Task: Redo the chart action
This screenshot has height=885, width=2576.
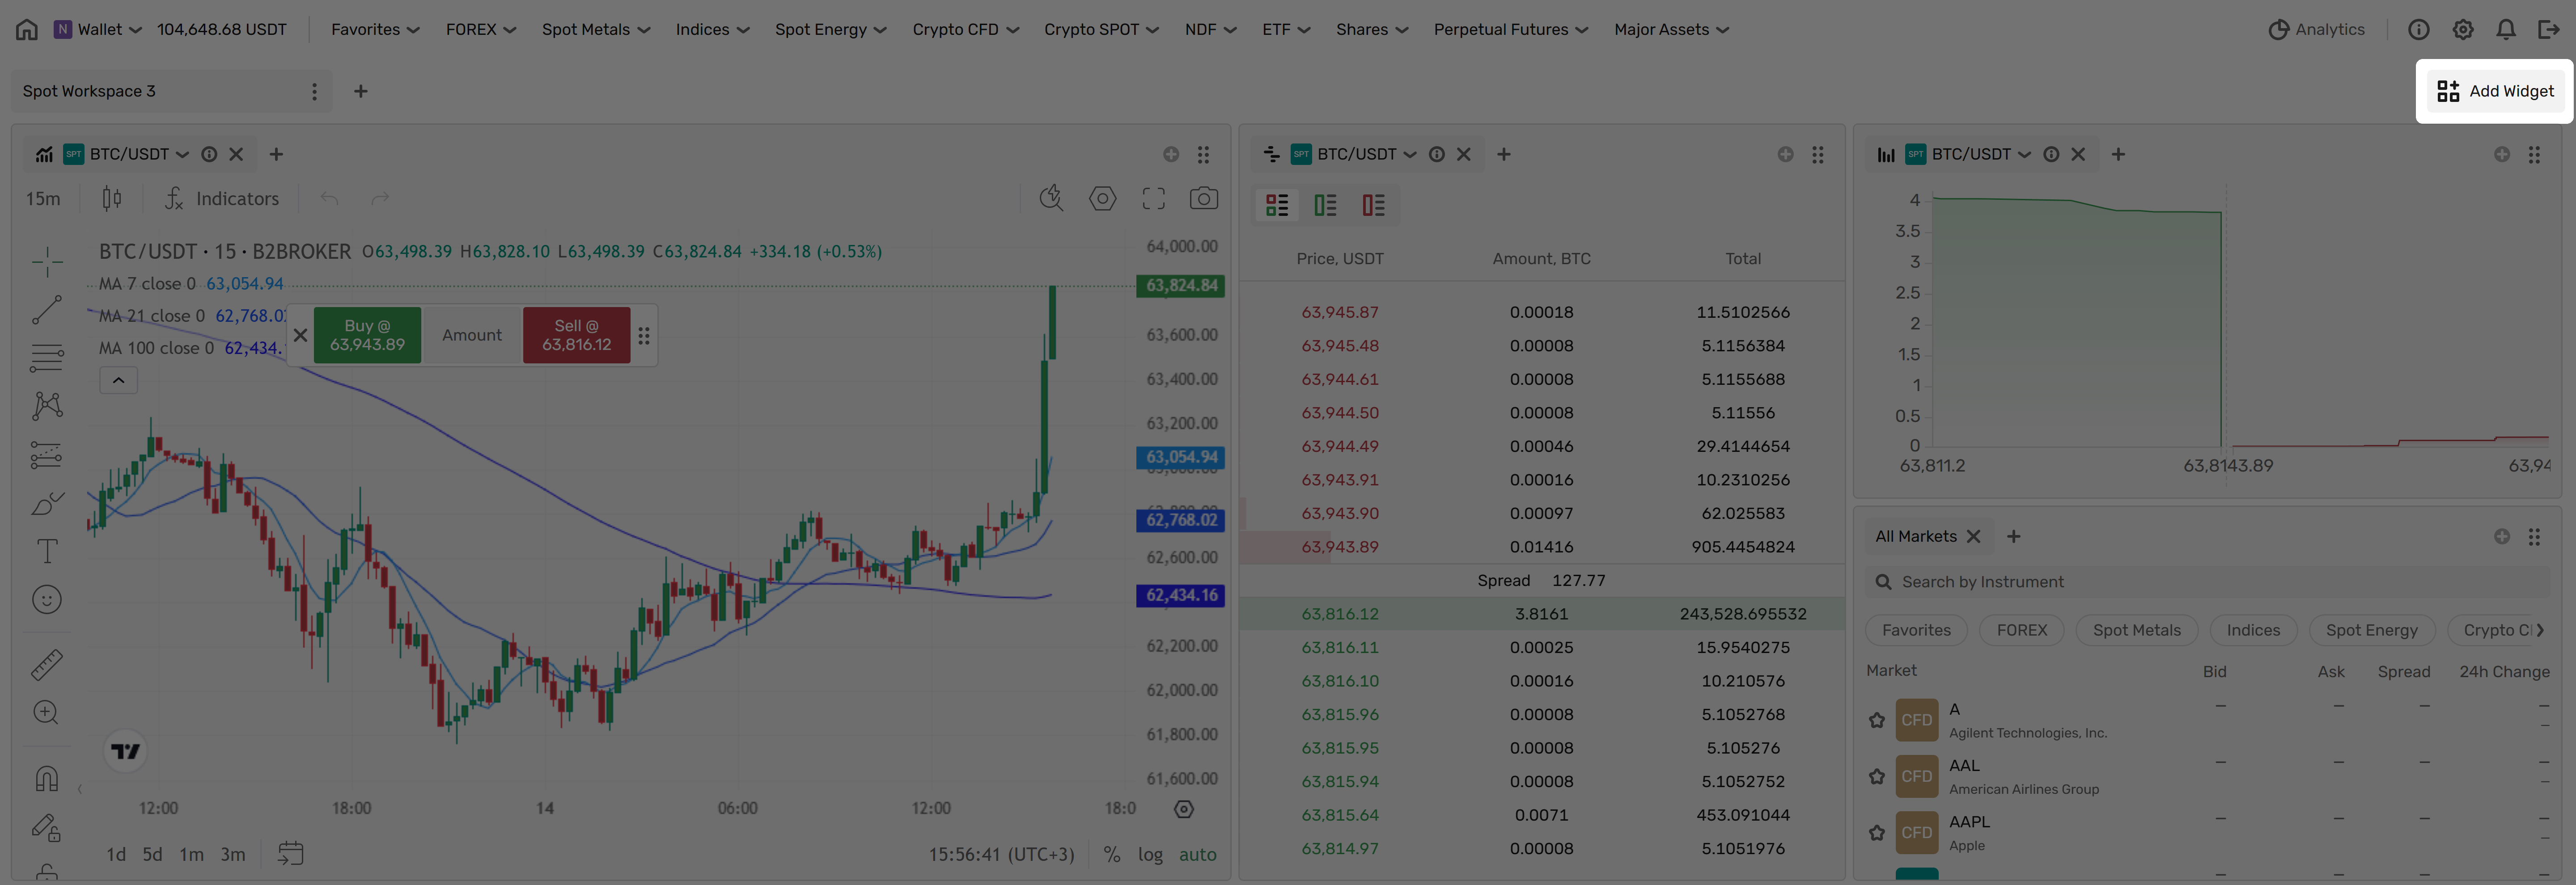Action: click(x=380, y=199)
